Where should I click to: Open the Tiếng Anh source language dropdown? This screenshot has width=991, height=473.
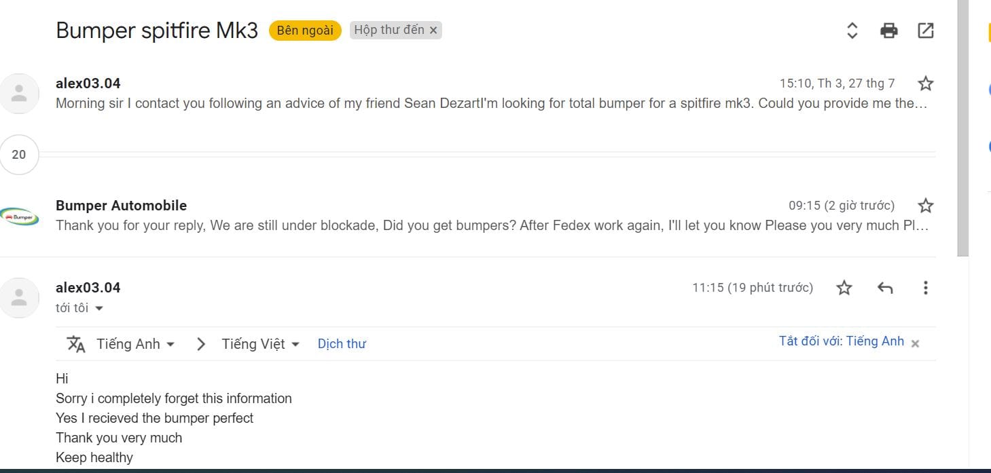point(135,344)
